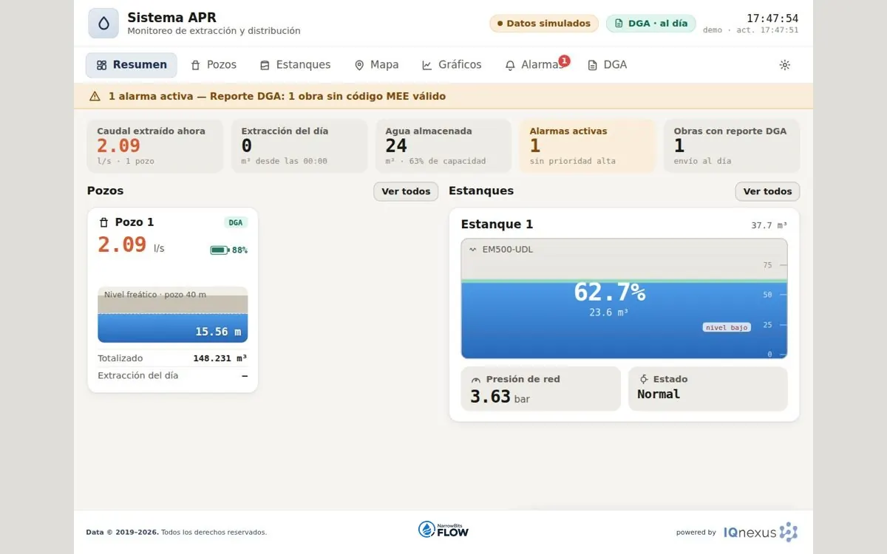Click the 15.56 m water level gauge

173,315
